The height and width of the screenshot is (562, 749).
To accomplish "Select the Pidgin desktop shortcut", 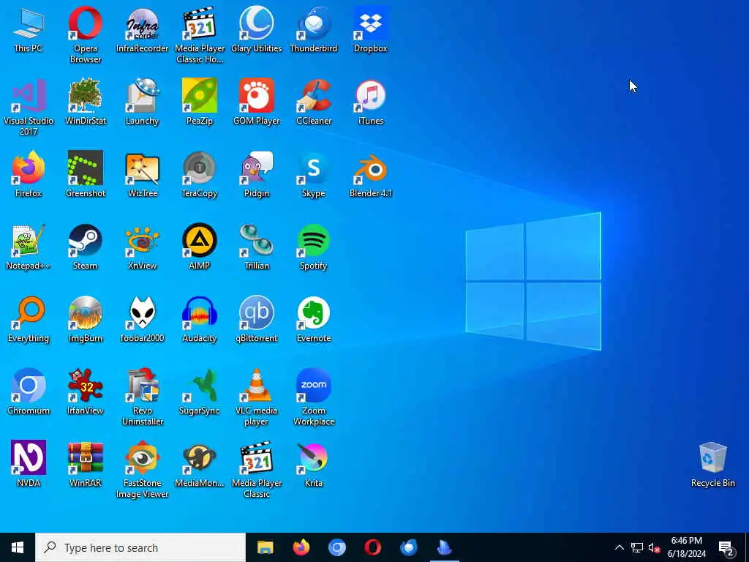I will (257, 174).
